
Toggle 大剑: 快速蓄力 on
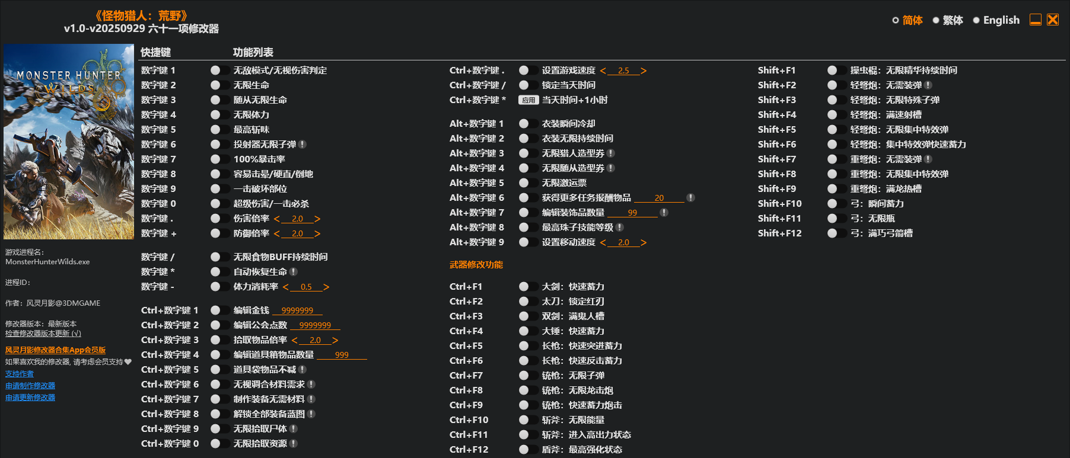click(528, 287)
